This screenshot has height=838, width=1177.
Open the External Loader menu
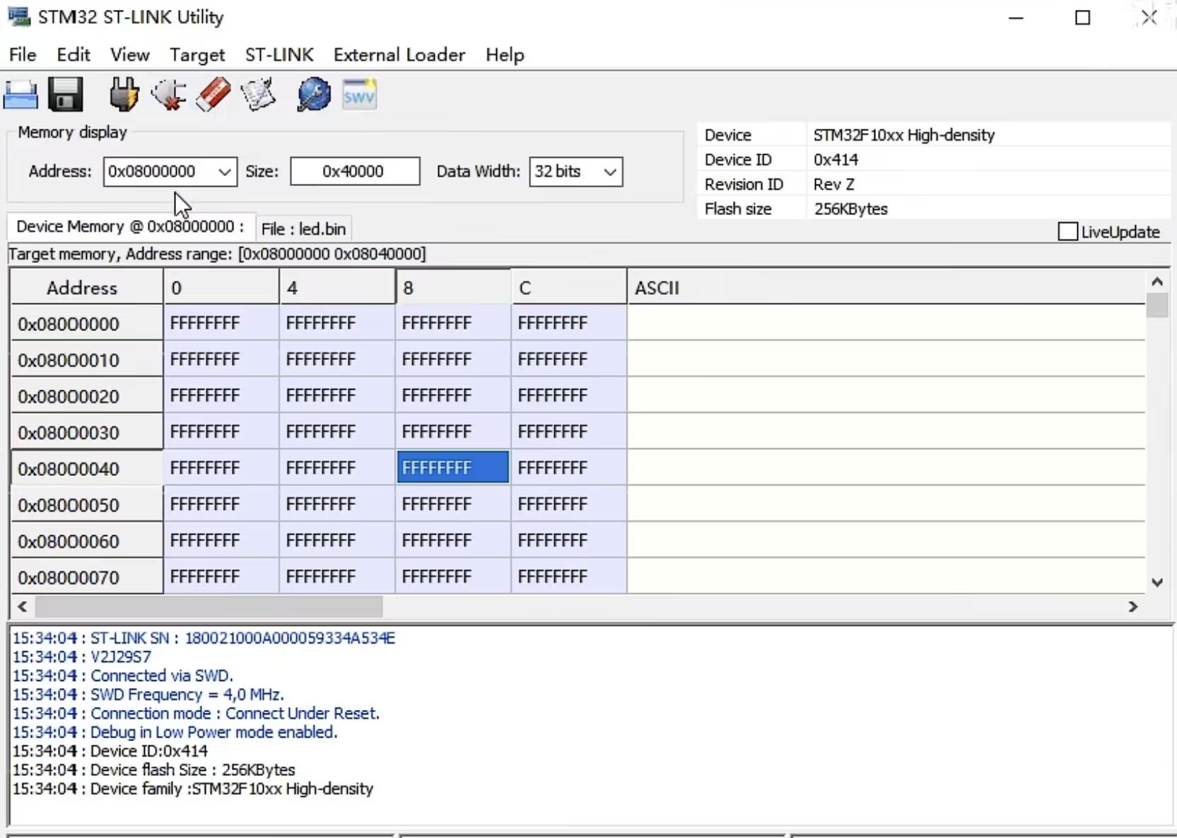coord(399,54)
